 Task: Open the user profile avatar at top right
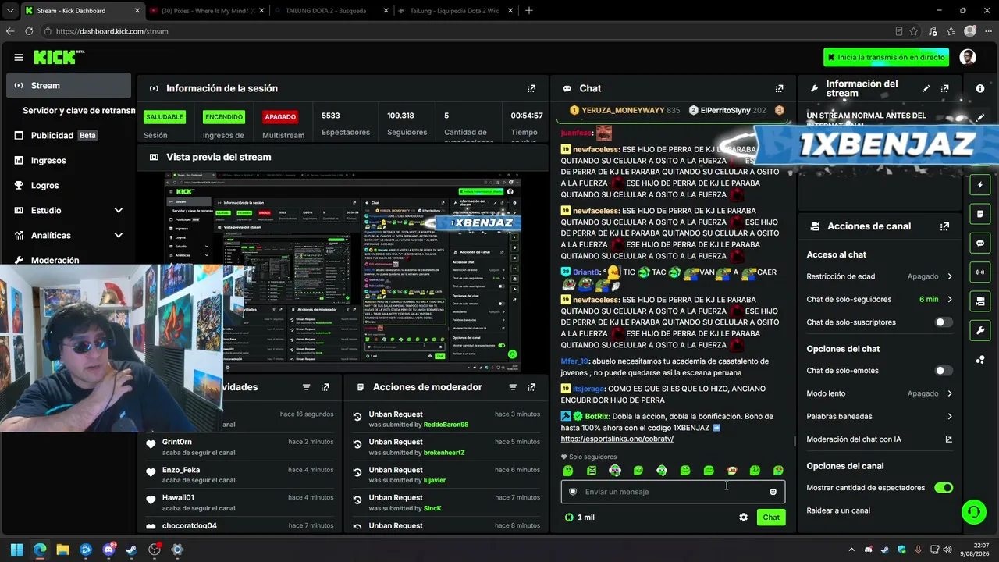[968, 57]
